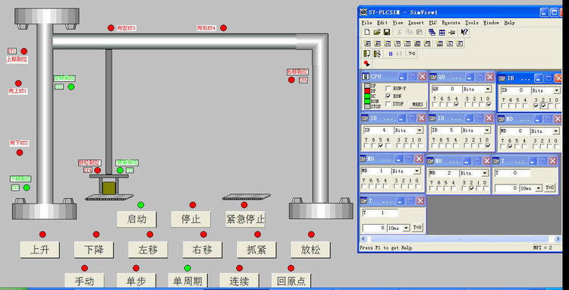The image size is (569, 290).
Task: Click the timer value field in the T 1 window
Action: [x=374, y=229]
